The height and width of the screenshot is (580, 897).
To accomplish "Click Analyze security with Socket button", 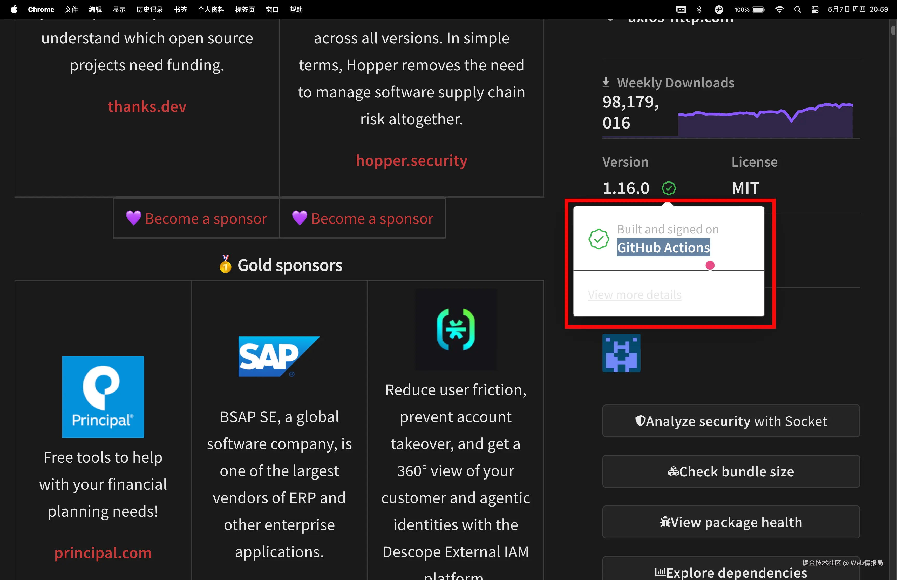I will point(731,421).
